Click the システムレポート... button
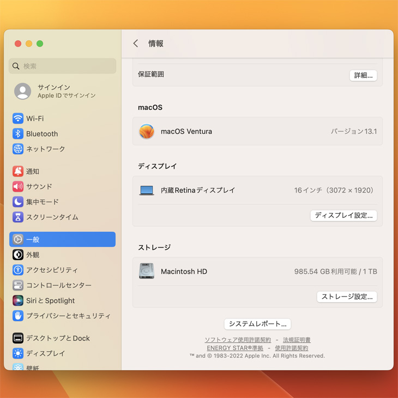The height and width of the screenshot is (398, 398). (x=257, y=324)
